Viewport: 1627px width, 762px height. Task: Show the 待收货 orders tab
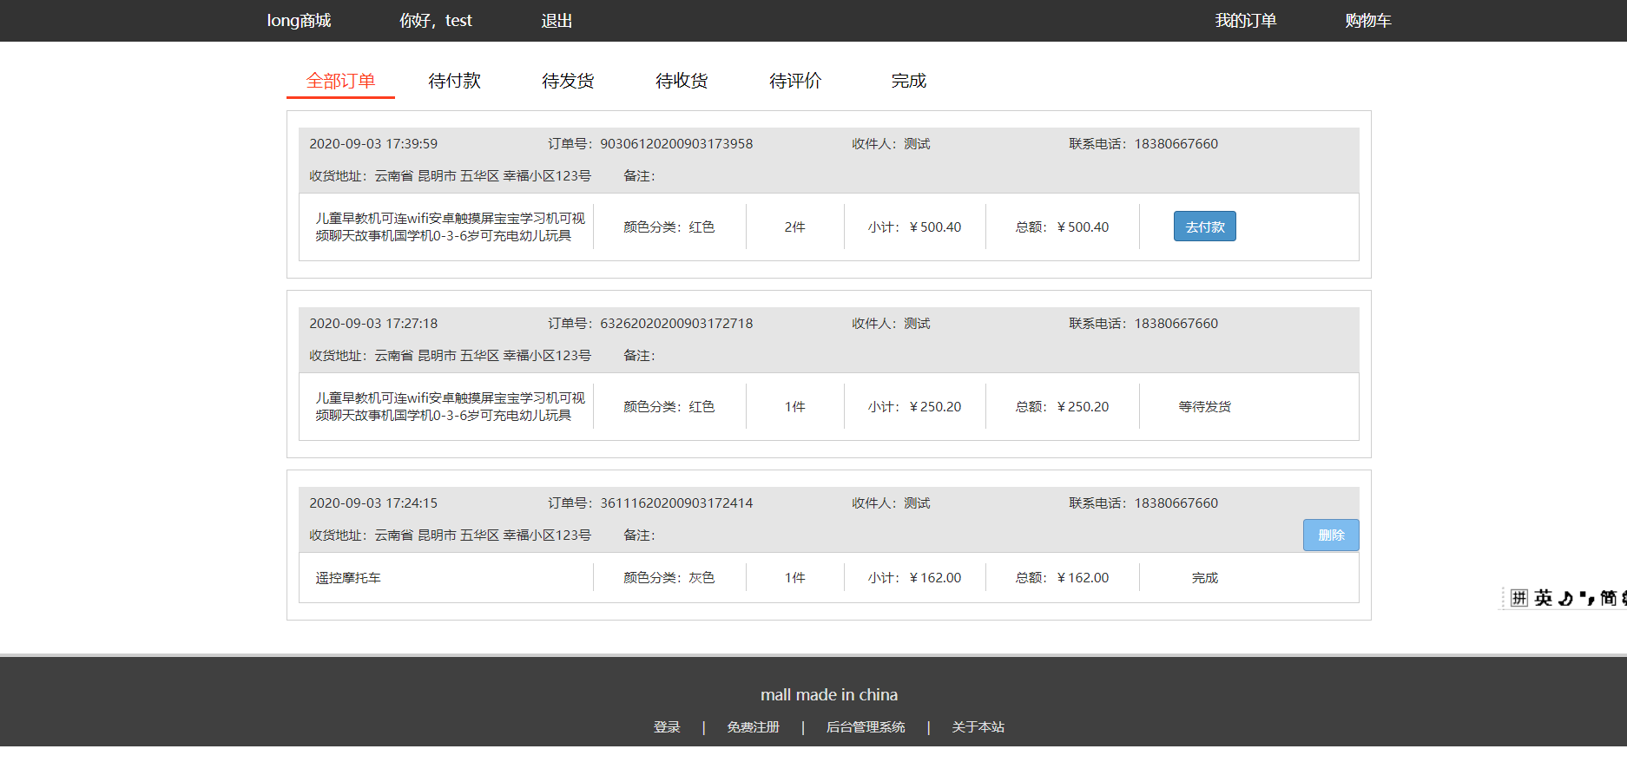[x=682, y=81]
